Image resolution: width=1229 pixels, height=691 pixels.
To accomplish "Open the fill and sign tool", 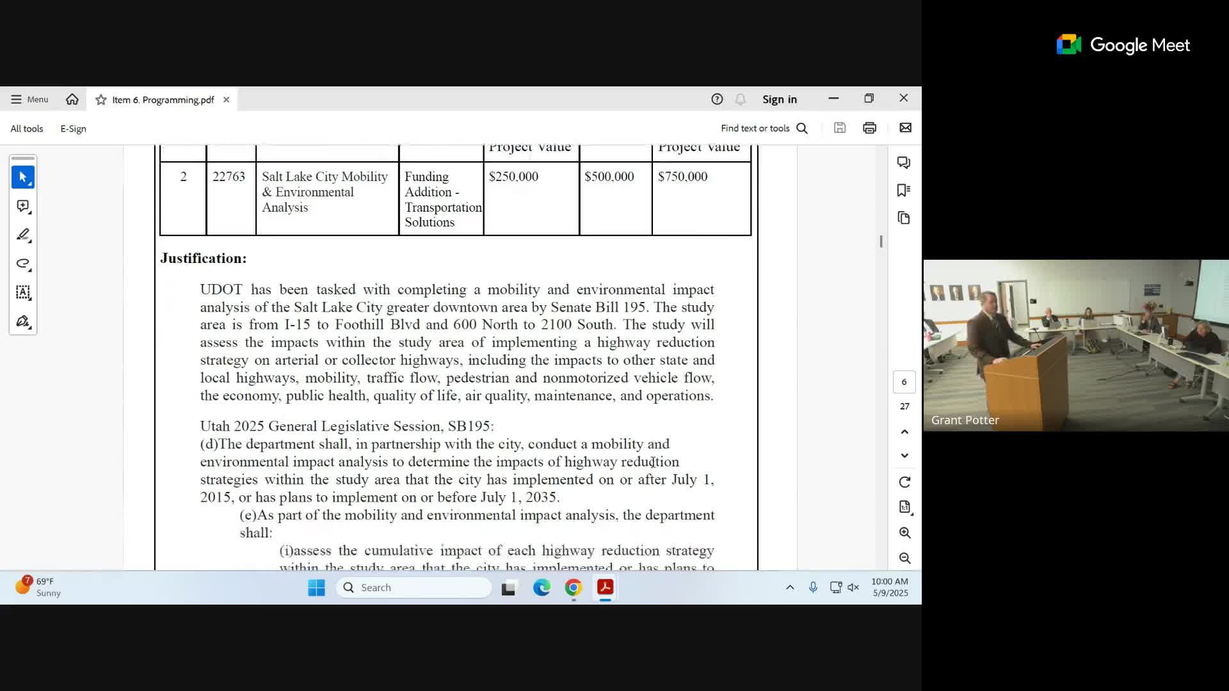I will (x=23, y=321).
